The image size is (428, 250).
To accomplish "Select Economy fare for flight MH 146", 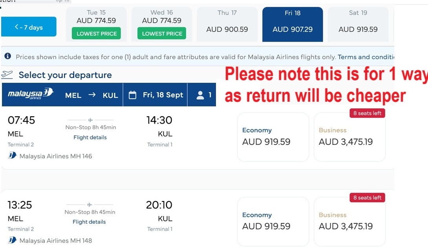I will [x=273, y=137].
